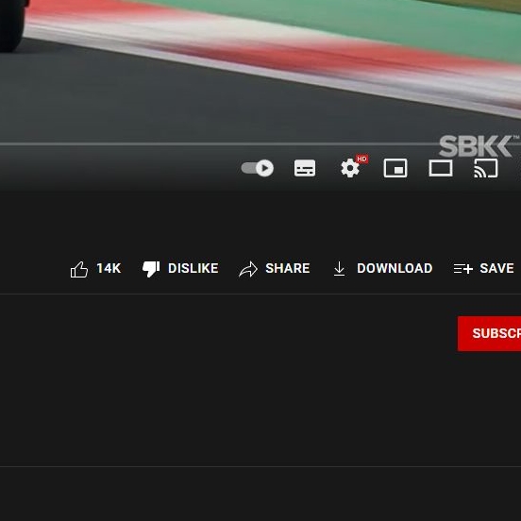Click the save-to-playlist plus icon

coord(462,268)
